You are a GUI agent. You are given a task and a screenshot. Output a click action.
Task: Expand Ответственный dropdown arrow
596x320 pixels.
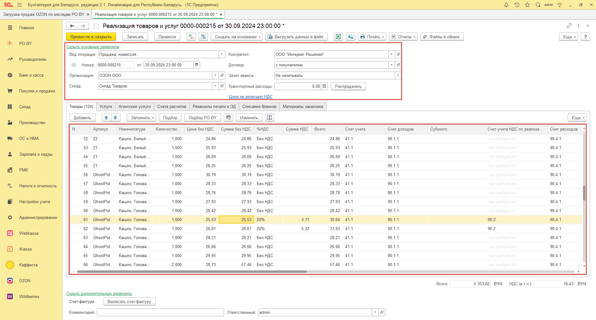(x=375, y=312)
